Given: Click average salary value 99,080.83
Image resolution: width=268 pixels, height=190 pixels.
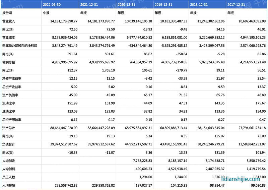Looking at the screenshot, I should [258, 185].
